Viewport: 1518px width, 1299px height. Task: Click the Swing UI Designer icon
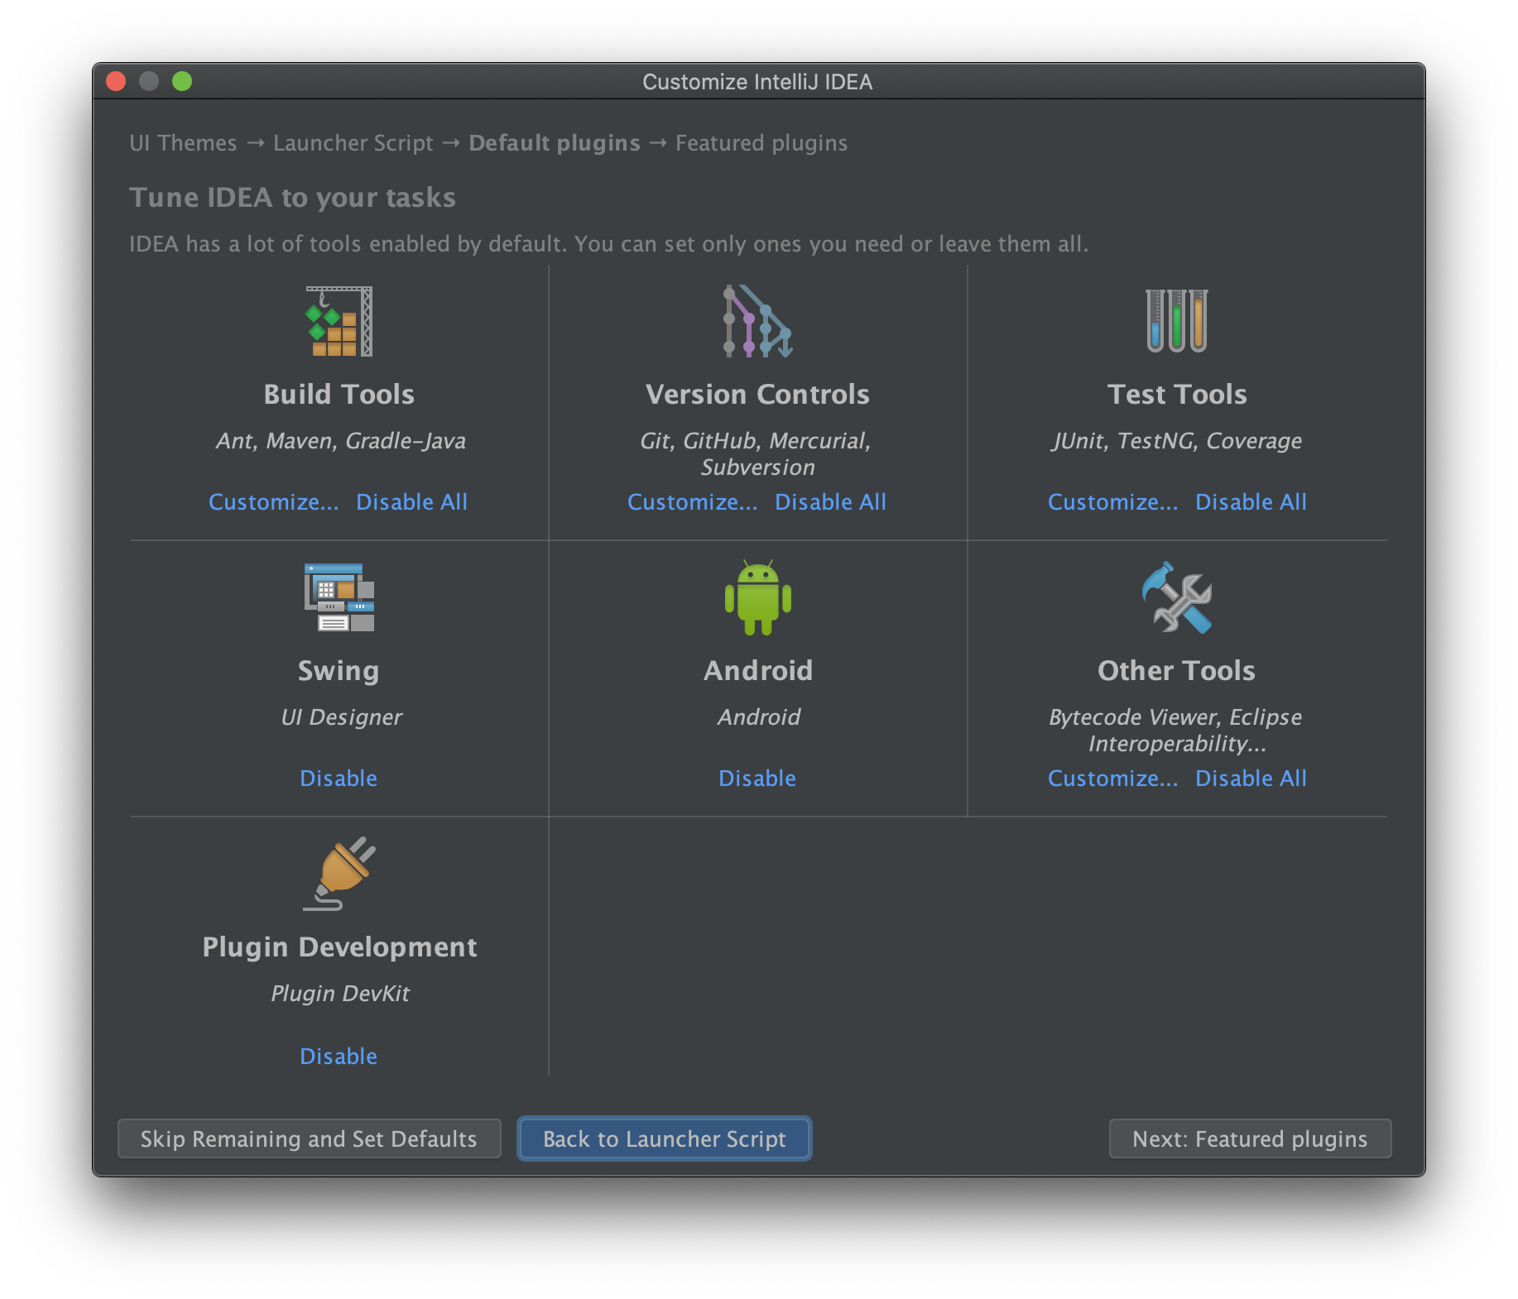click(x=339, y=597)
